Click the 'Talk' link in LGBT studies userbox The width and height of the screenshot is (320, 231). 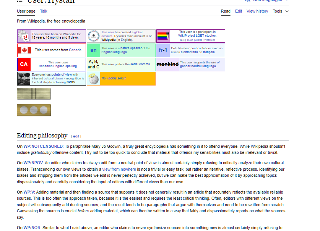(x=182, y=40)
